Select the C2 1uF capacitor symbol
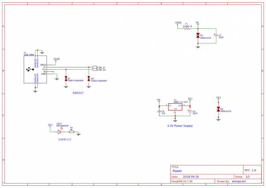 coord(159,112)
